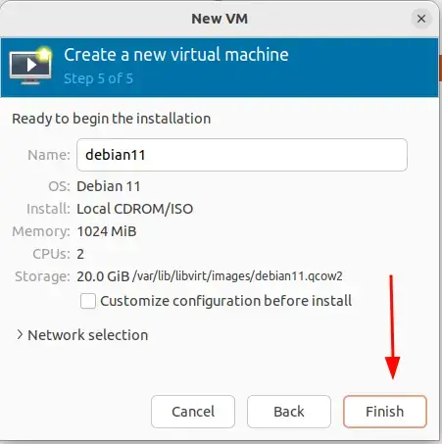Screen dimensions: 442x444
Task: Click the New VM title bar
Action: (220, 19)
